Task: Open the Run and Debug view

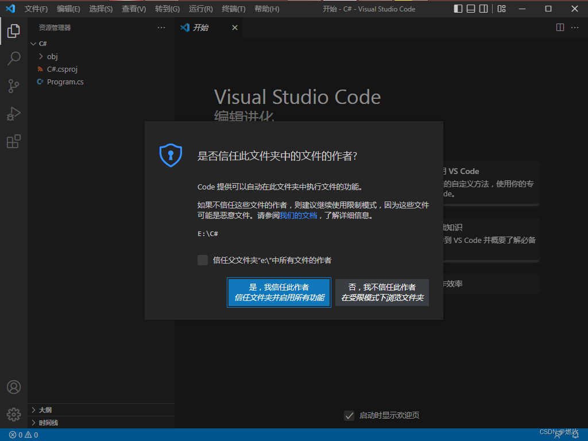Action: [14, 114]
